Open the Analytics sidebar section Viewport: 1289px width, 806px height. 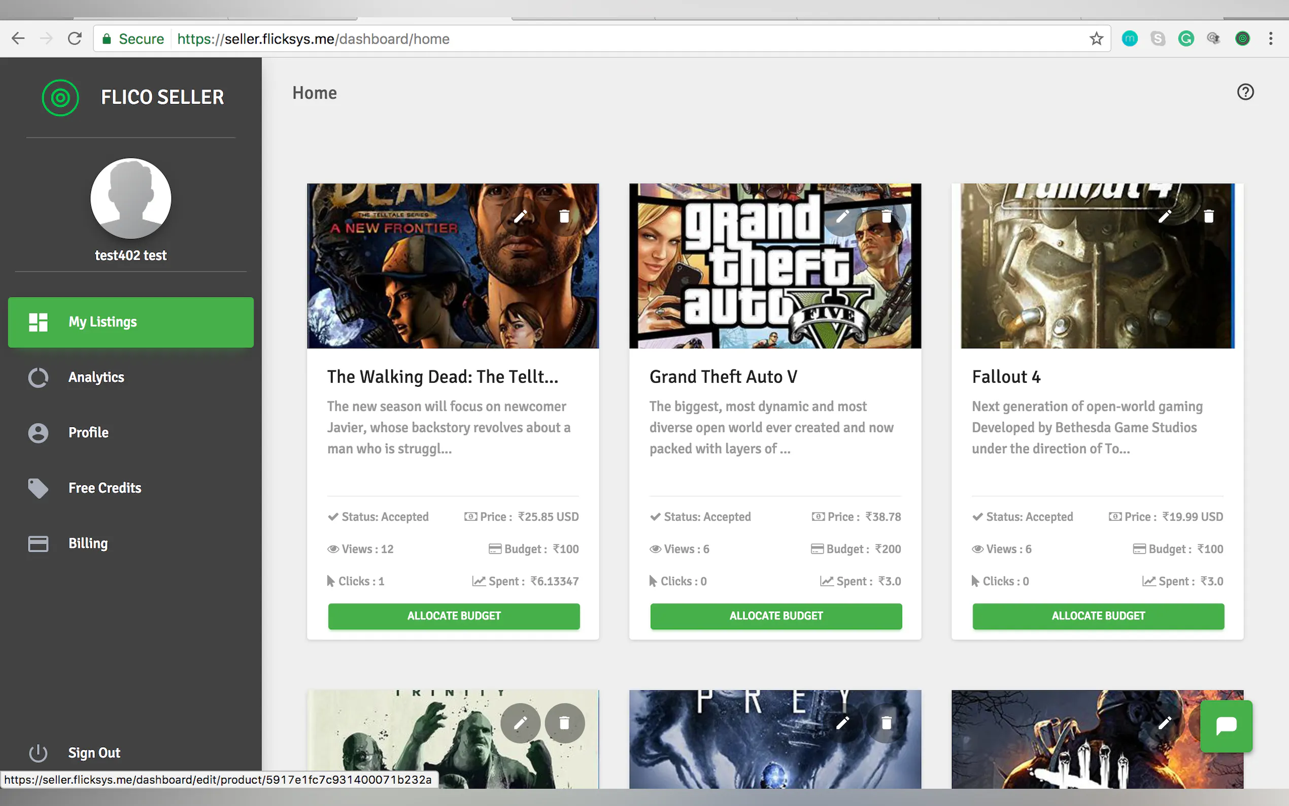click(x=96, y=378)
